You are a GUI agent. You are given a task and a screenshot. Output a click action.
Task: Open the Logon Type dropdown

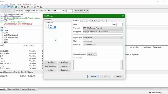click(103, 38)
